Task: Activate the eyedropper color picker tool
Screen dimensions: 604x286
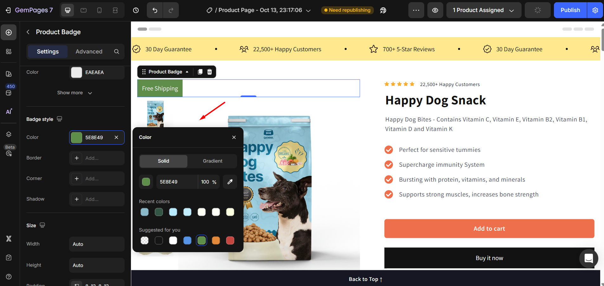Action: pyautogui.click(x=230, y=182)
